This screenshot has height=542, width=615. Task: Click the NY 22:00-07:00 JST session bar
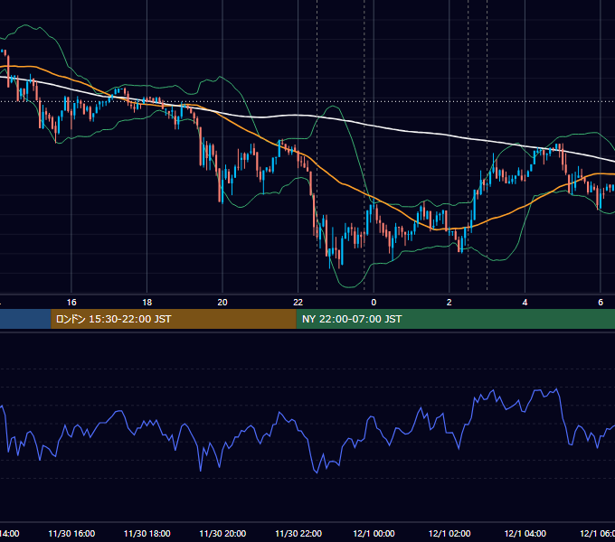[x=455, y=319]
